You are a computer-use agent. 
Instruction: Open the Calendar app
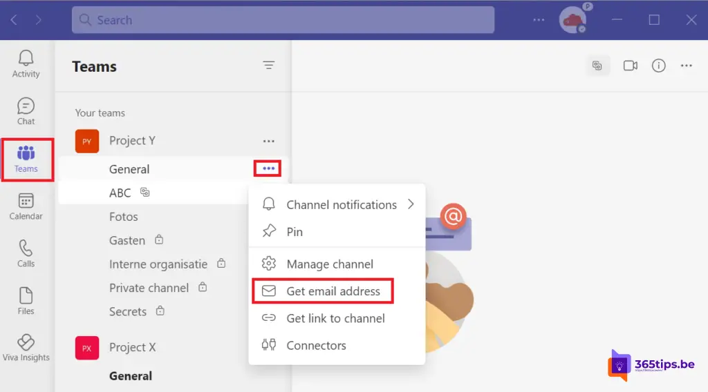26,206
